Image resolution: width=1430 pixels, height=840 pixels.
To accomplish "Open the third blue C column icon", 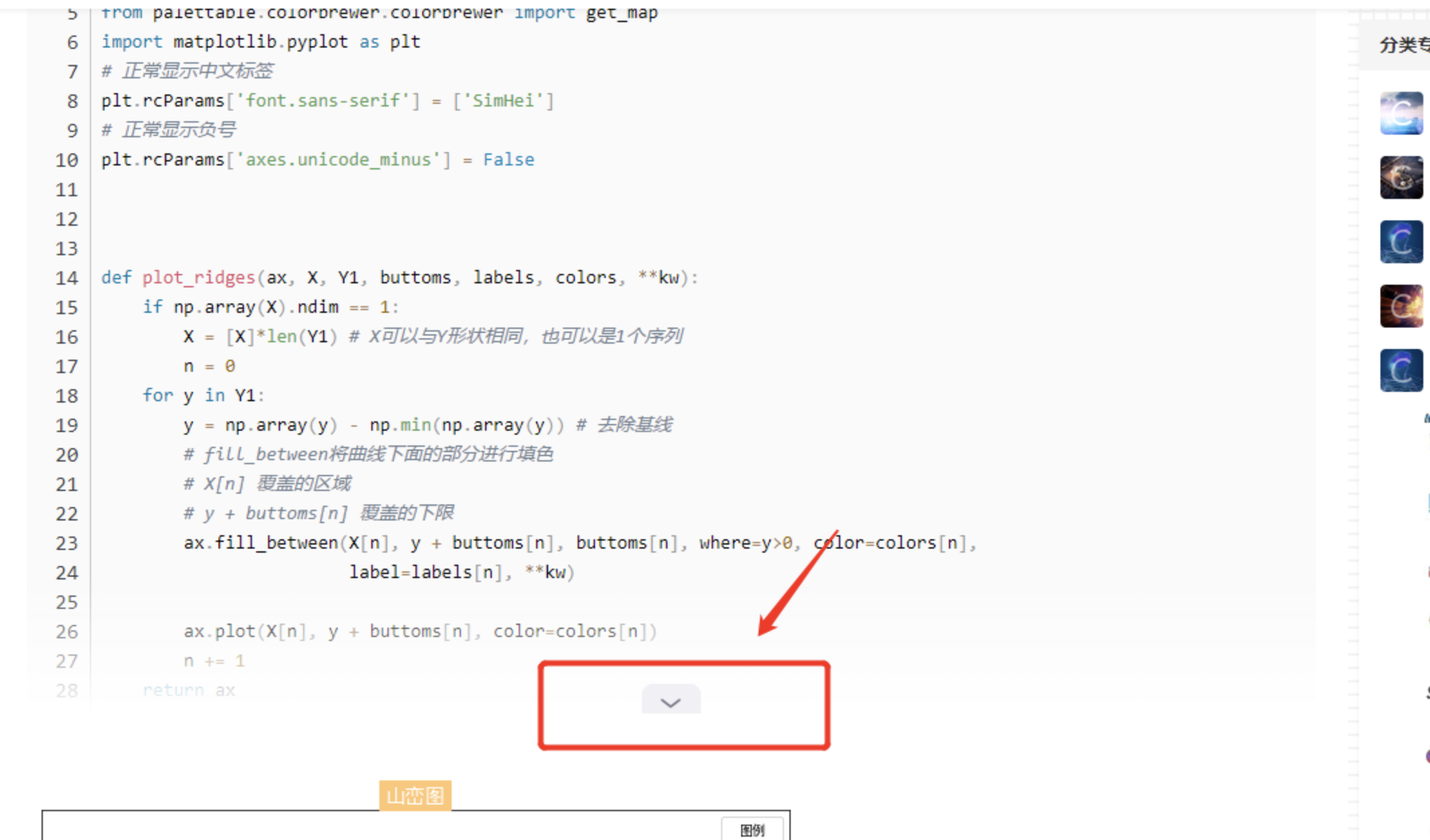I will (1401, 242).
